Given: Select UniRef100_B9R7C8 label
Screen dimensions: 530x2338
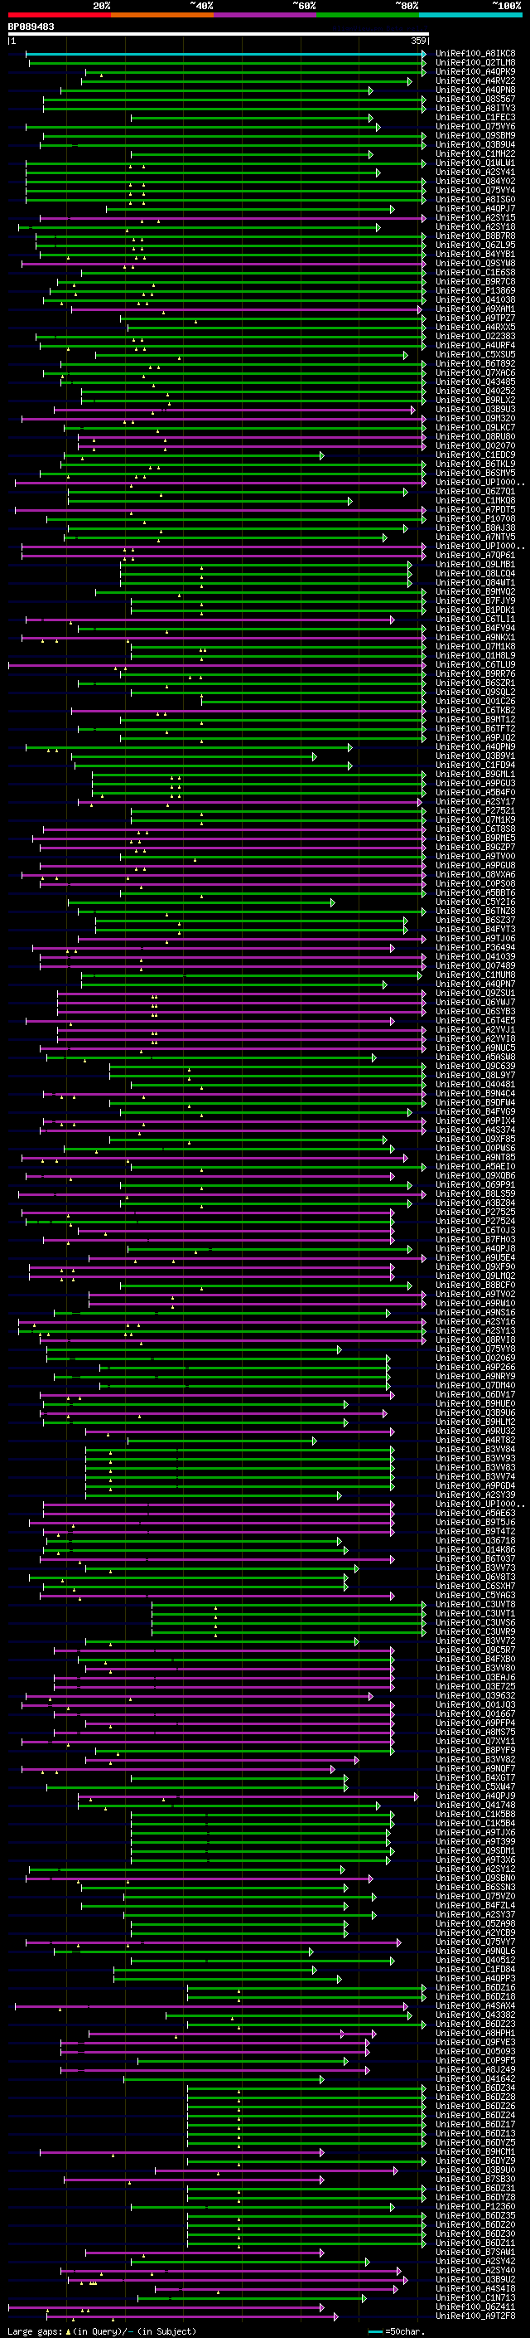Looking at the screenshot, I should pyautogui.click(x=475, y=281).
